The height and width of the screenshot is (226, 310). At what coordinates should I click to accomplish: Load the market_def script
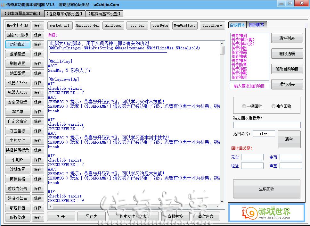pos(60,25)
